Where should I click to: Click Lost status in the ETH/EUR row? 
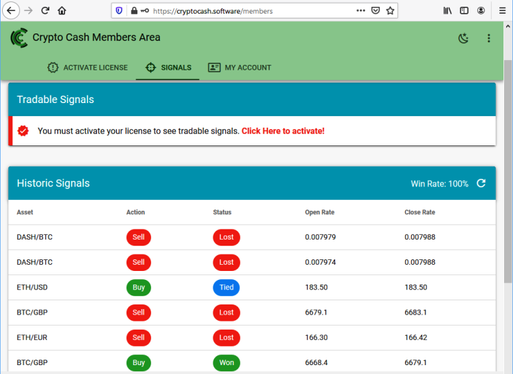point(226,338)
